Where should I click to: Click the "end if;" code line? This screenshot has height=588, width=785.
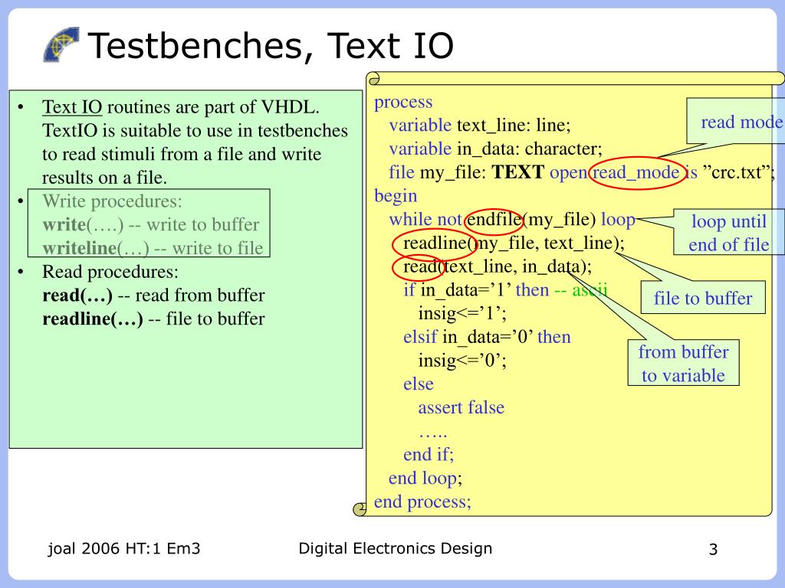click(429, 455)
